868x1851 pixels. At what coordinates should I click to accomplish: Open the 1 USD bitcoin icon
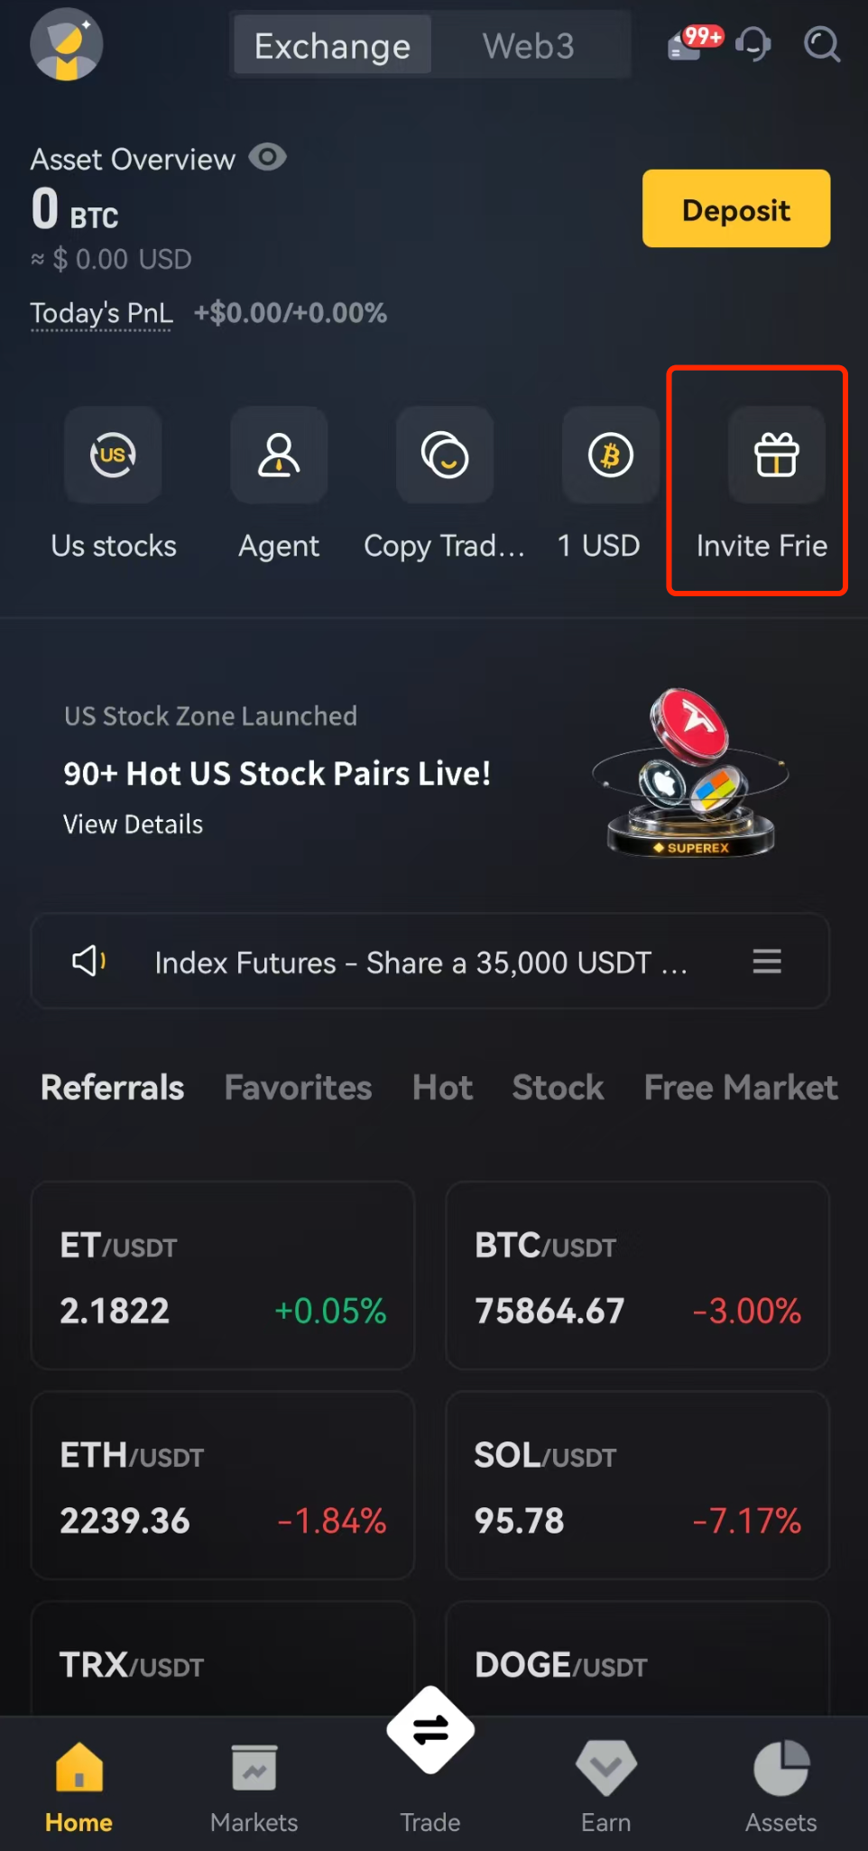(x=611, y=455)
